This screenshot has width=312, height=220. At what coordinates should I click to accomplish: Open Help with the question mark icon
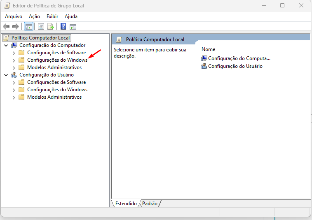63,27
